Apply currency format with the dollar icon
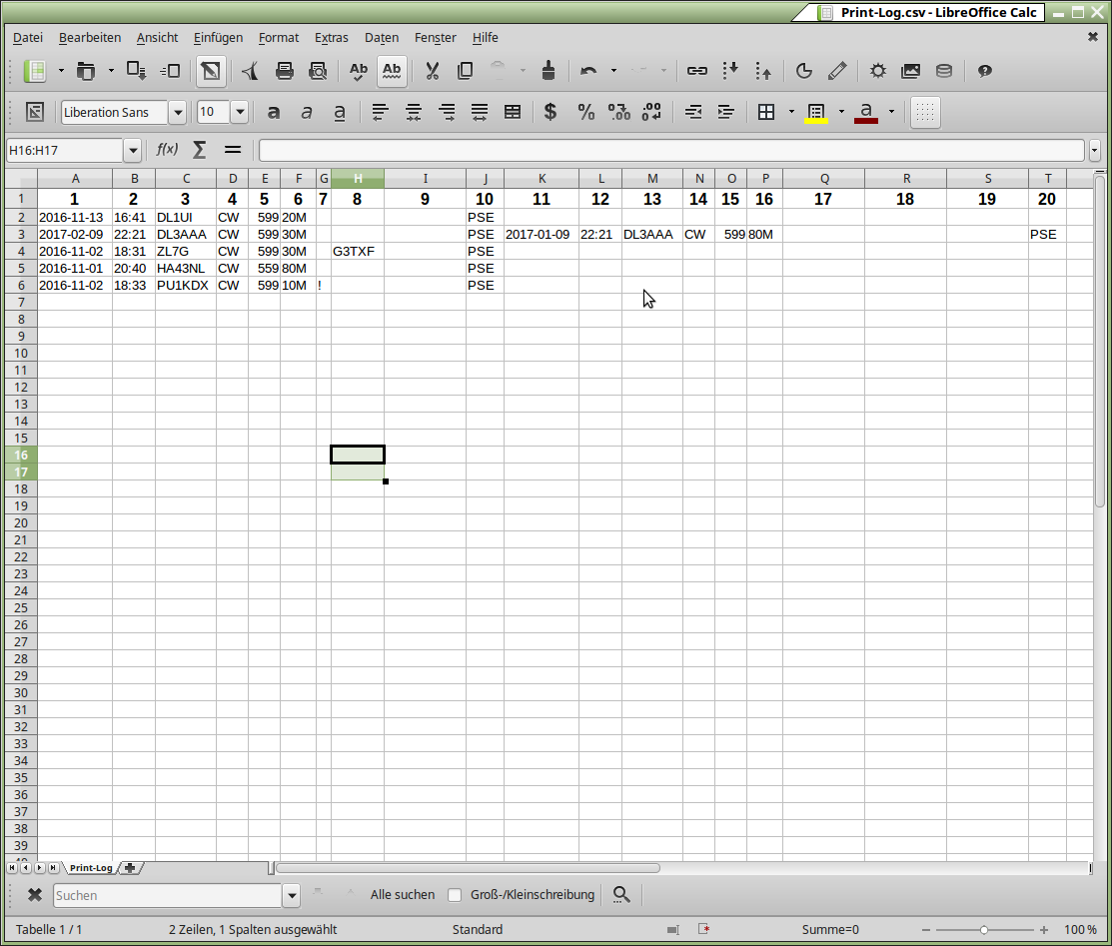1112x946 pixels. tap(550, 112)
